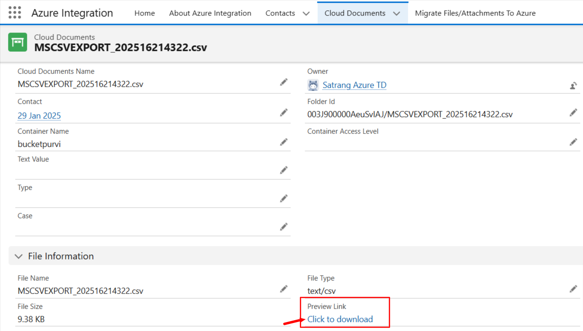Click the Azure Integration app name
The image size is (583, 331).
click(x=72, y=13)
